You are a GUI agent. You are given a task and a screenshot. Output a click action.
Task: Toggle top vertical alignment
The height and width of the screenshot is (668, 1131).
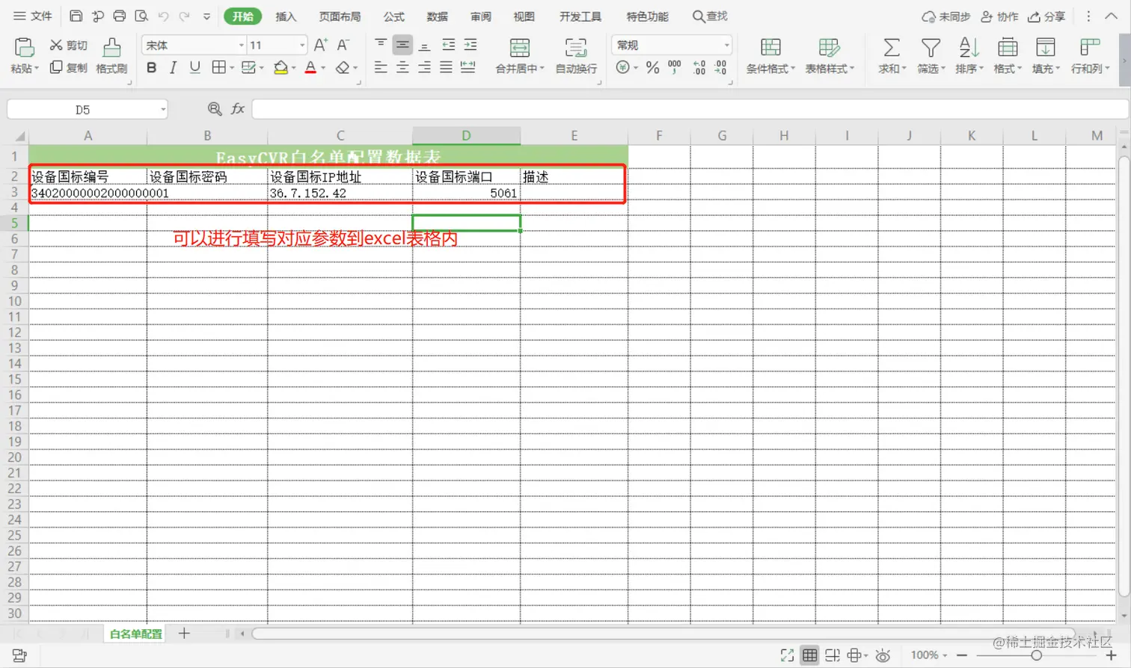coord(380,45)
